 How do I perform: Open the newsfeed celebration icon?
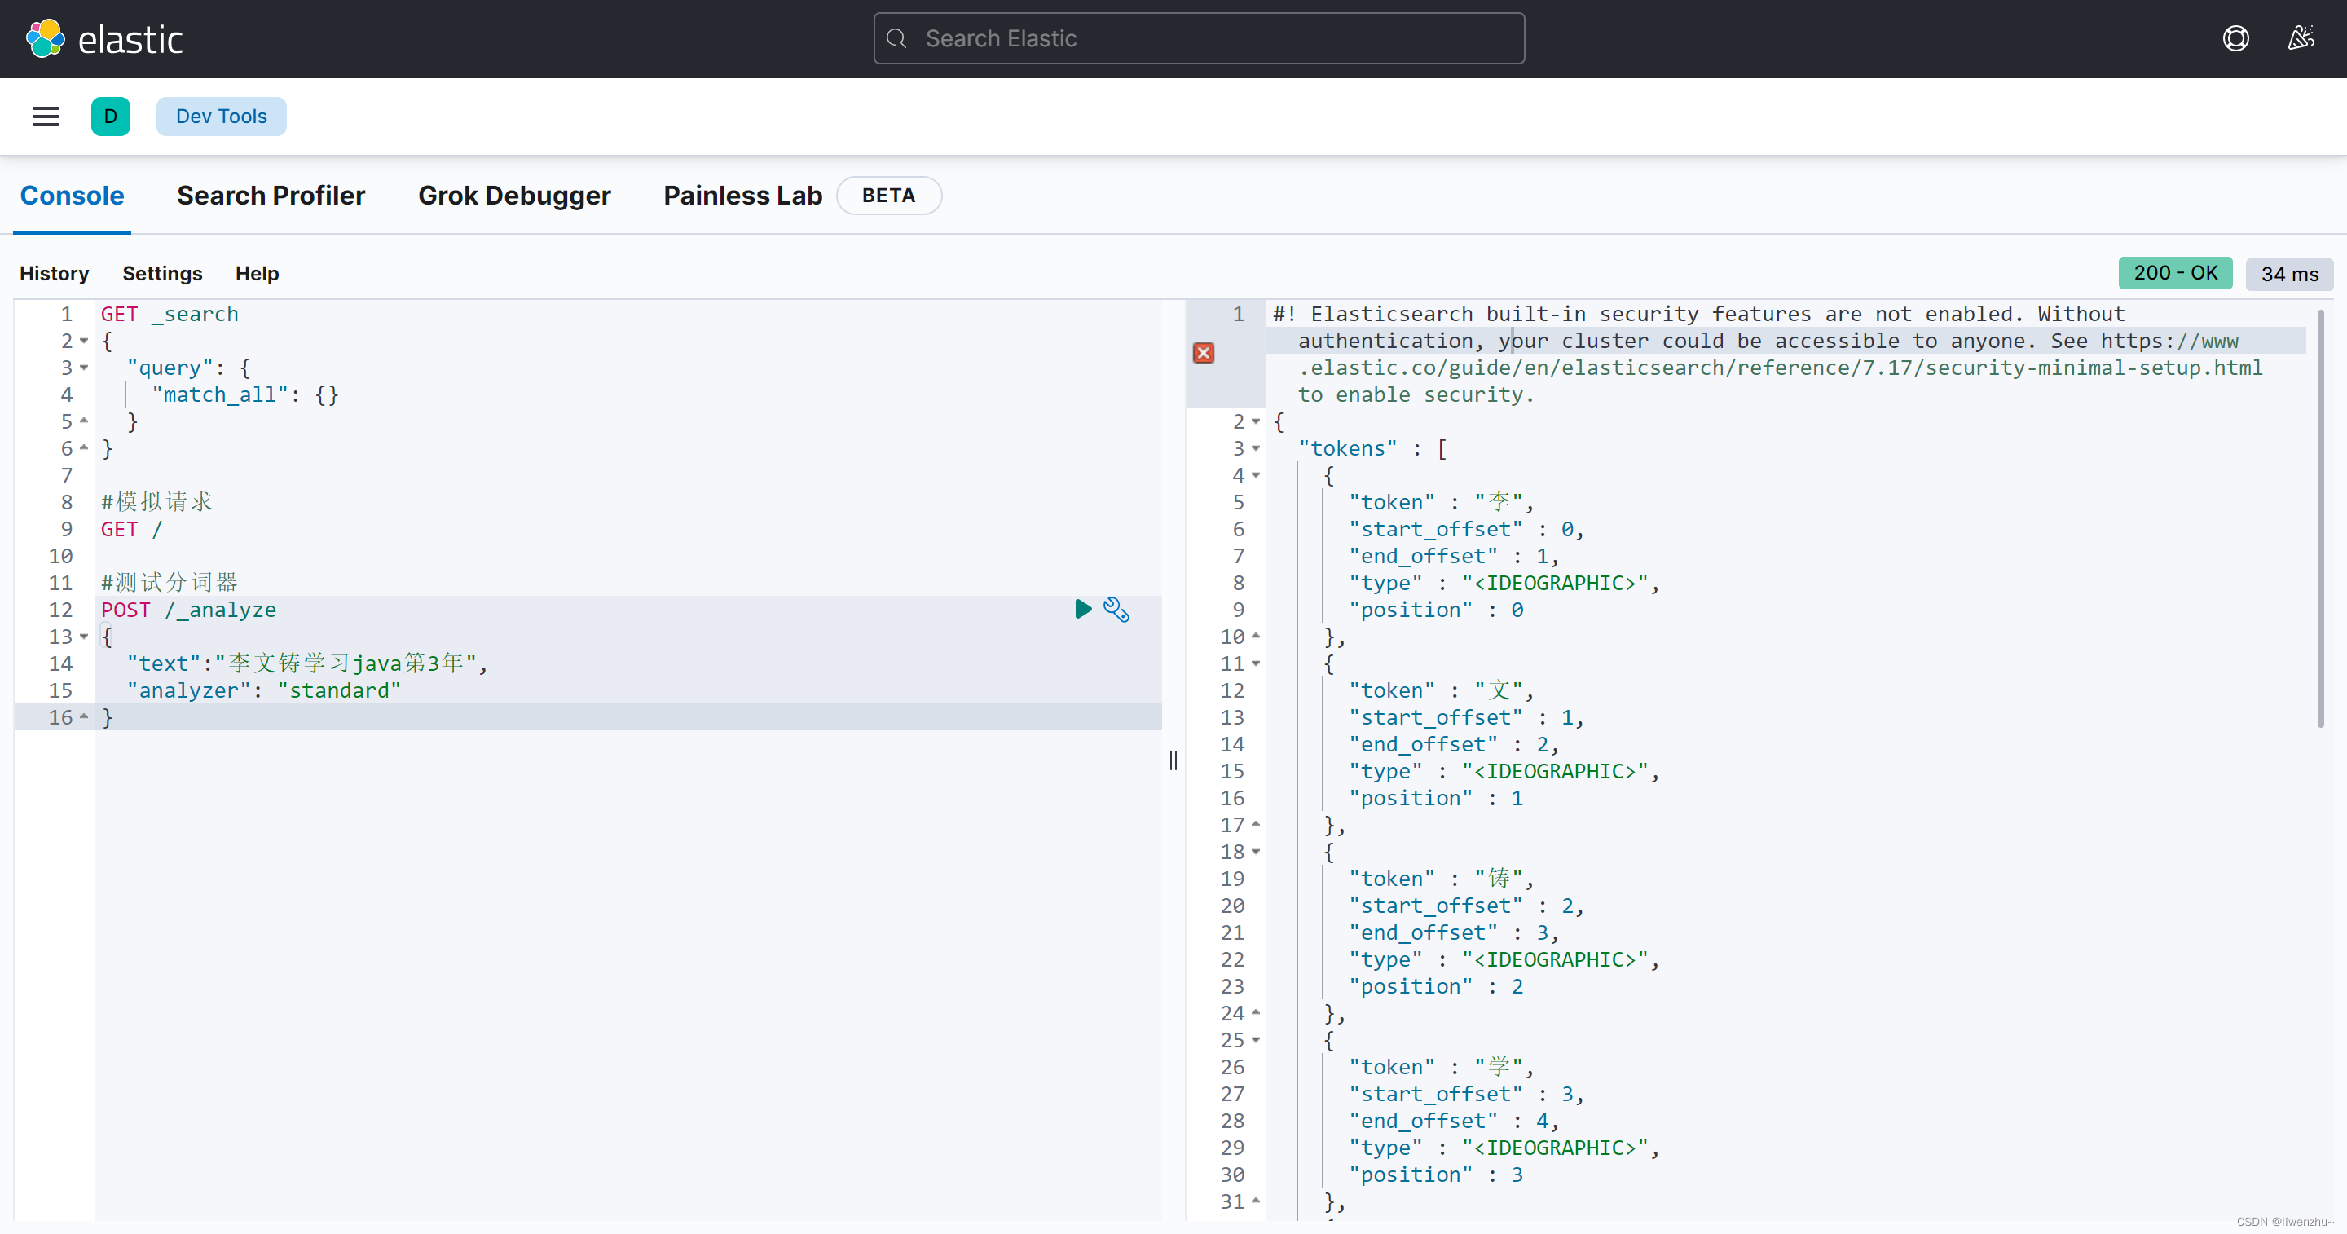pyautogui.click(x=2301, y=38)
